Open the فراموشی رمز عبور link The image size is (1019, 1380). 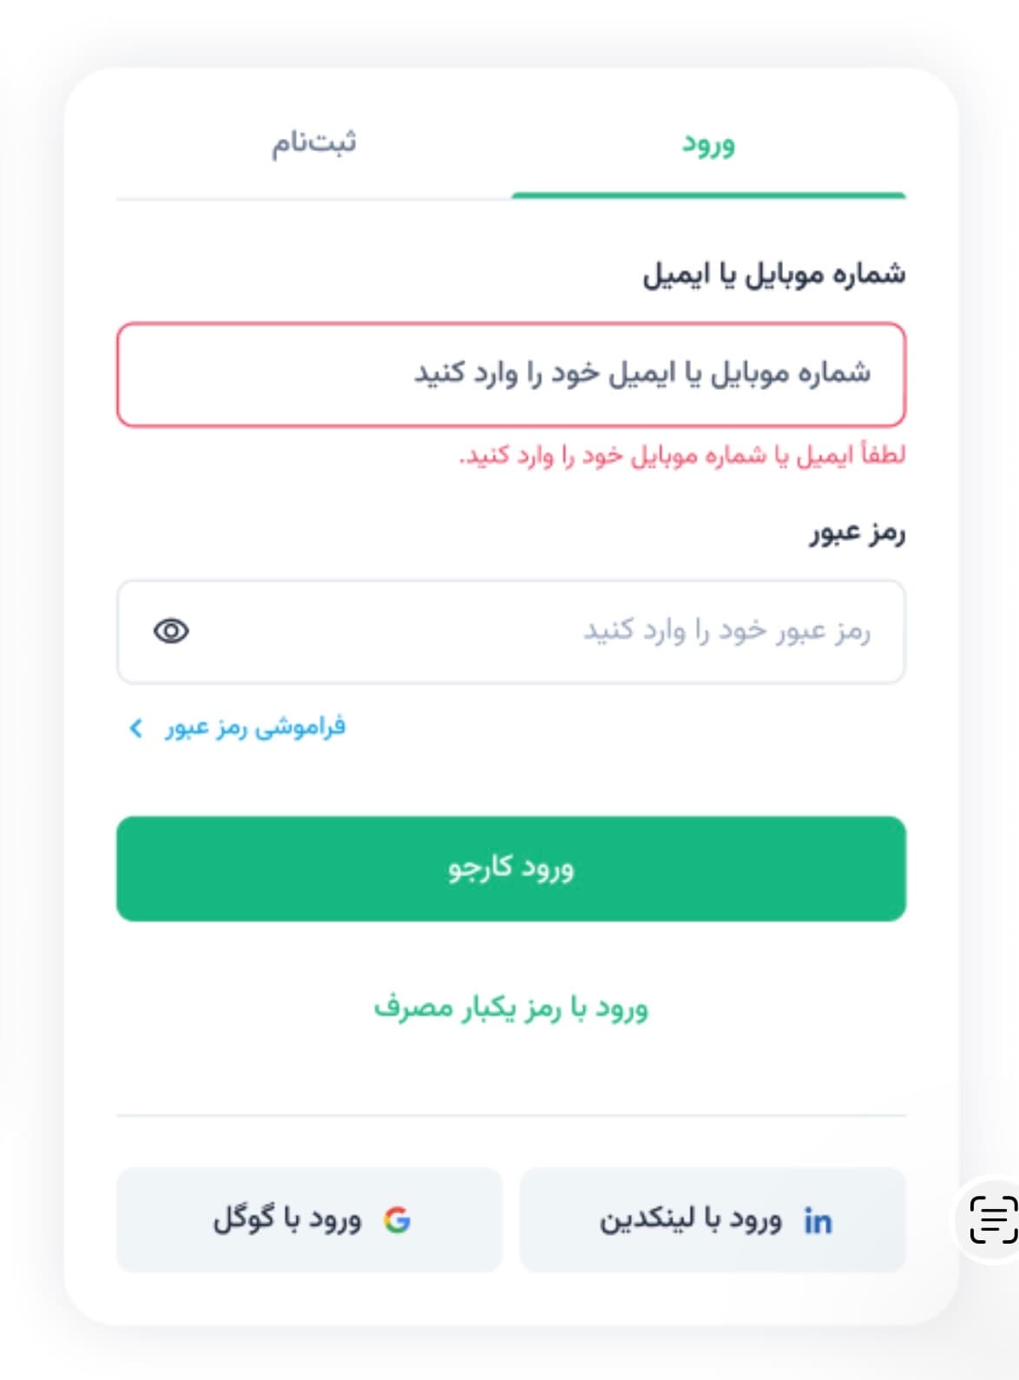point(255,727)
